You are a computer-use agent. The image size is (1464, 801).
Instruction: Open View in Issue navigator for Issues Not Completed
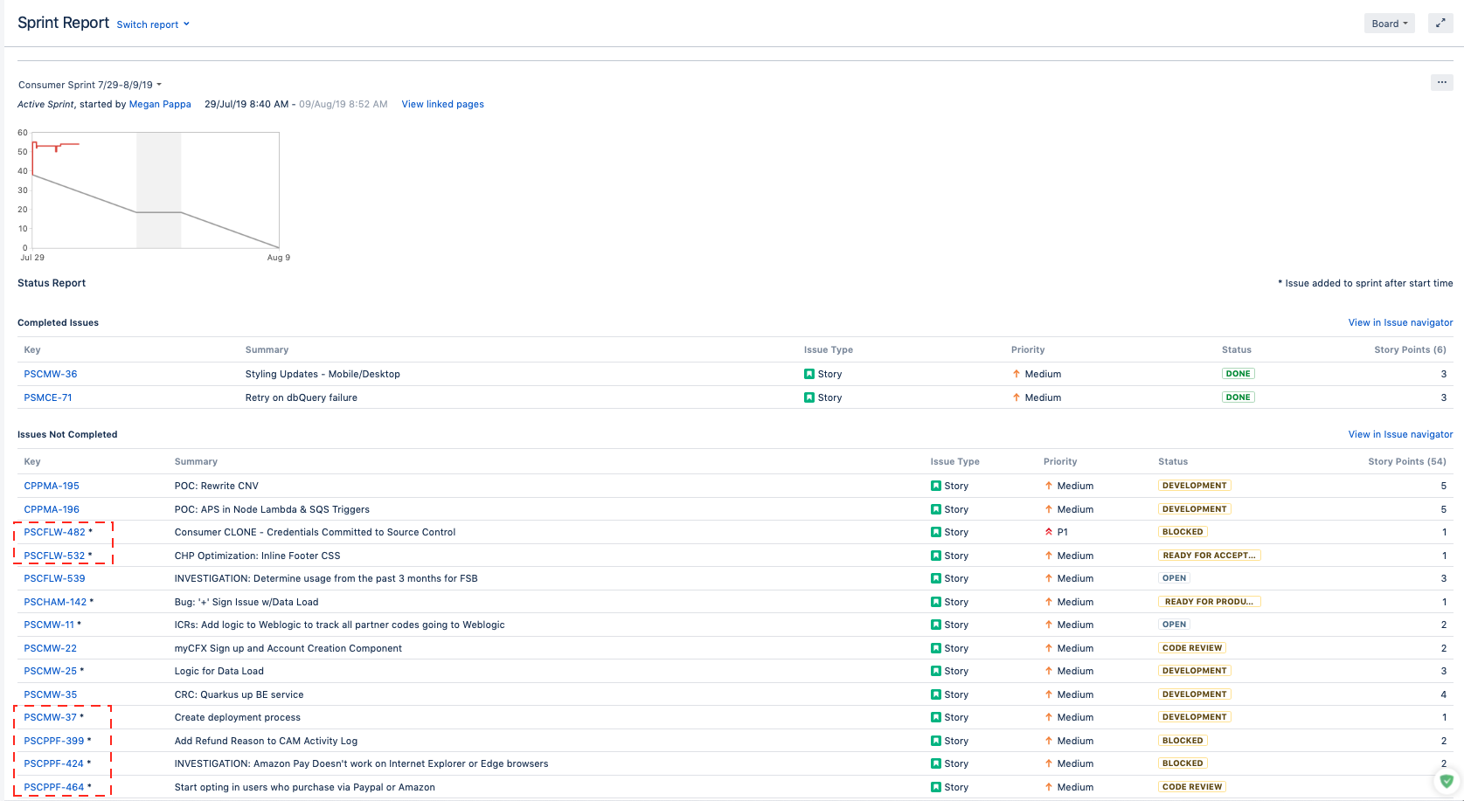point(1400,434)
